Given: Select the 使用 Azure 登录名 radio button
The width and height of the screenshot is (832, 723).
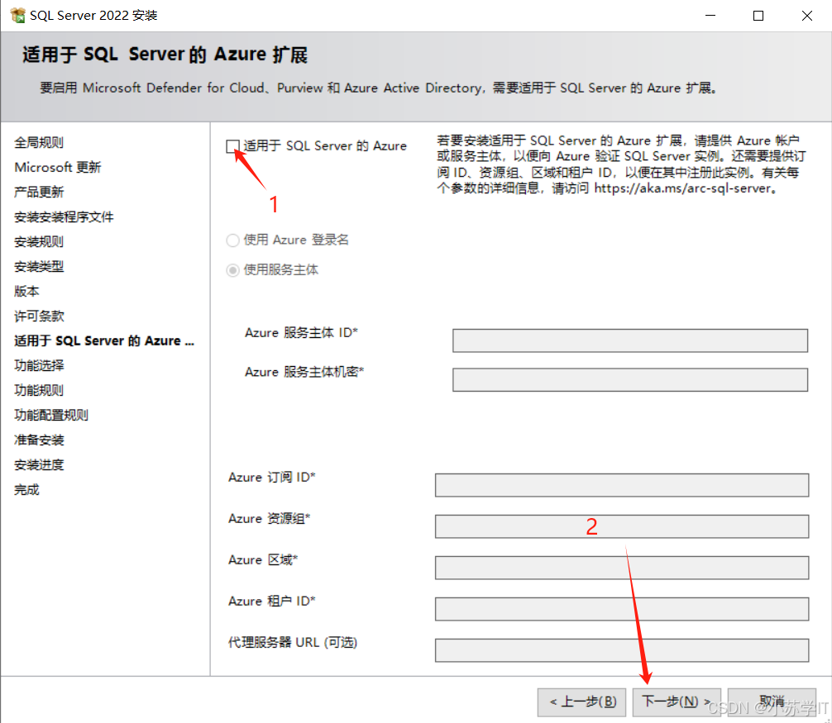Looking at the screenshot, I should point(232,240).
